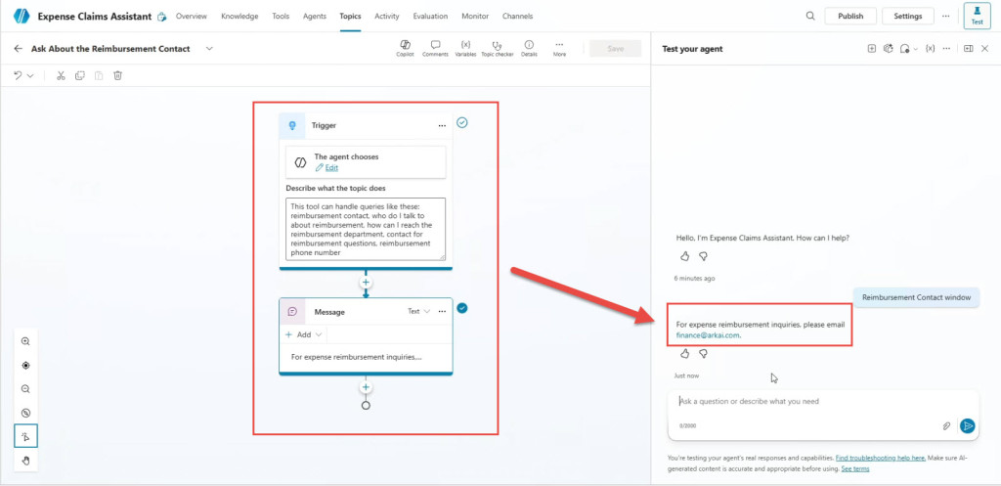
Task: Click the icon beside Expense Claims Assistant title
Action: point(162,17)
